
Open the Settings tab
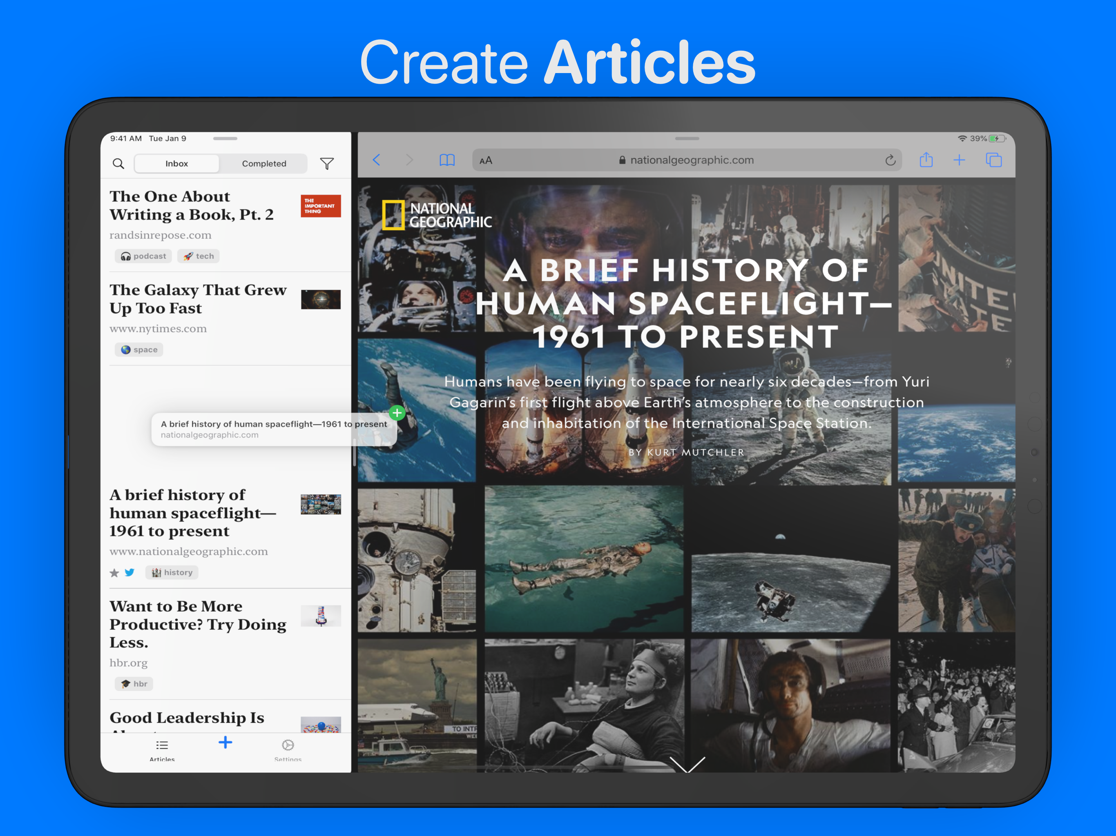tap(288, 750)
